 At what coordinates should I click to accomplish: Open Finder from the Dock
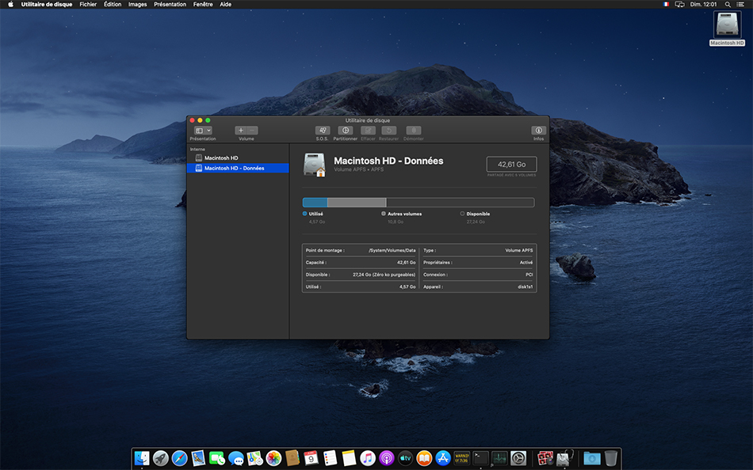pos(142,458)
